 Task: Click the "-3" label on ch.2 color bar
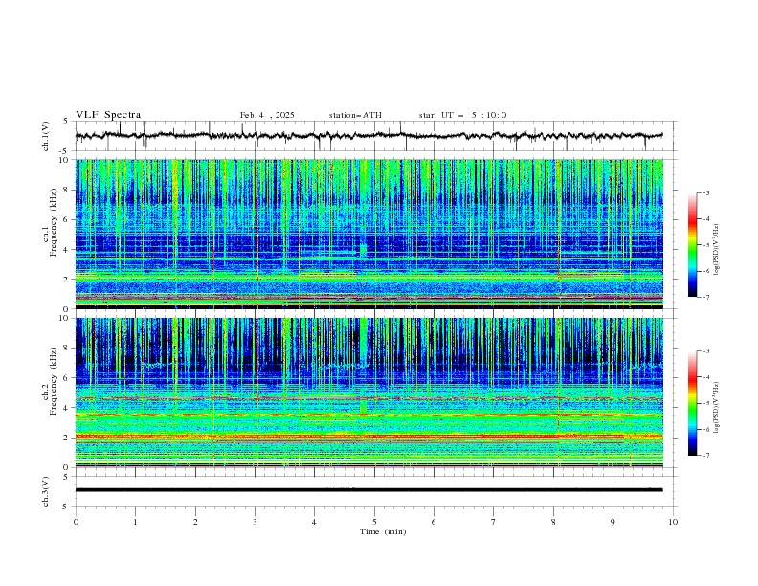click(706, 351)
